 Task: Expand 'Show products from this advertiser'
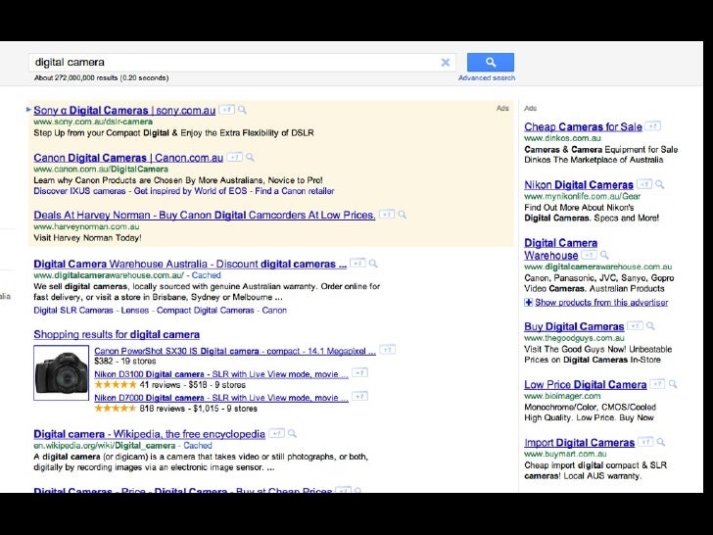tap(596, 303)
